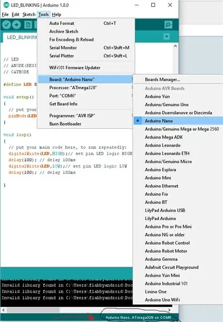Click the Arduino logo in title bar
Viewport: 223px width, 322px height.
coord(6,5)
